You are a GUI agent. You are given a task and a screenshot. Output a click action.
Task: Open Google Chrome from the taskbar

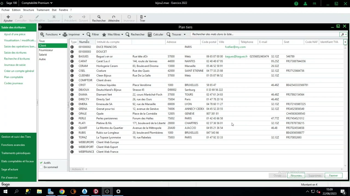point(62,191)
